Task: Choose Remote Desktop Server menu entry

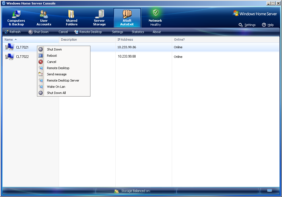Action: pos(64,80)
